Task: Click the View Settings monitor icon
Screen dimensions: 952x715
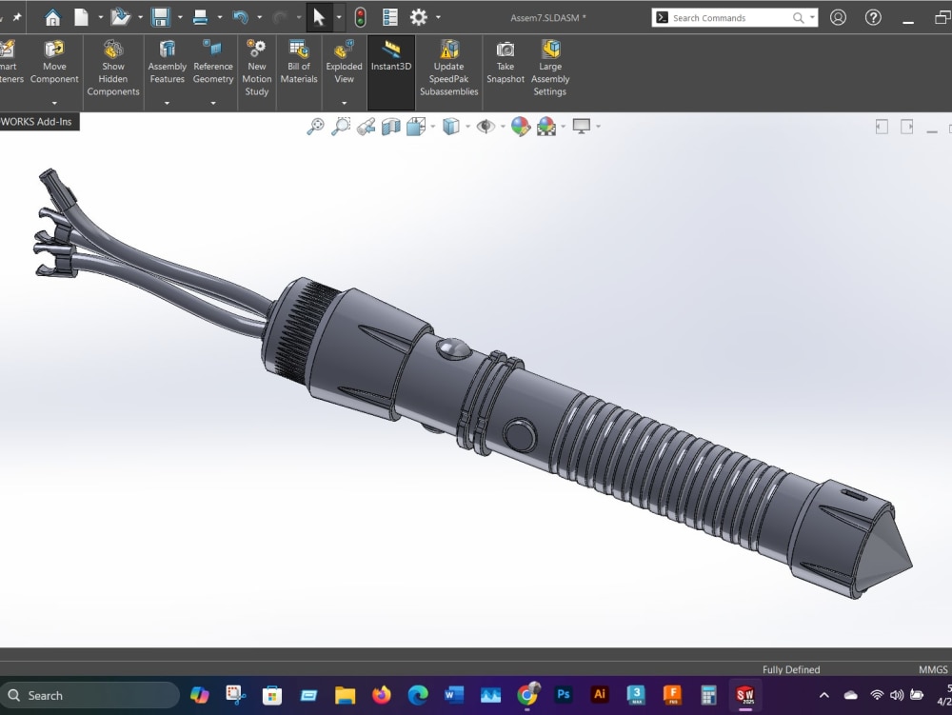Action: click(582, 127)
